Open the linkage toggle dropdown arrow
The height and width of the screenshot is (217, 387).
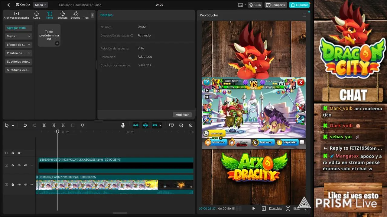(160, 125)
